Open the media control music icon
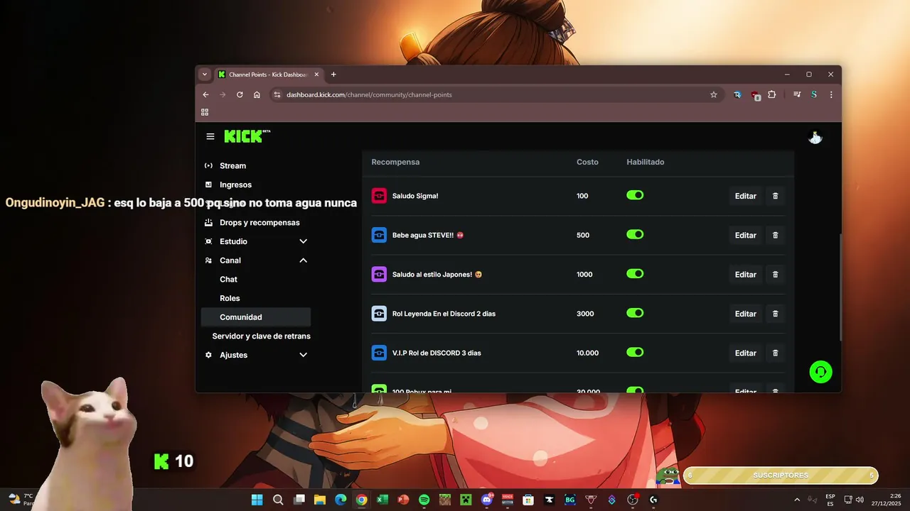The image size is (910, 511). click(x=797, y=94)
